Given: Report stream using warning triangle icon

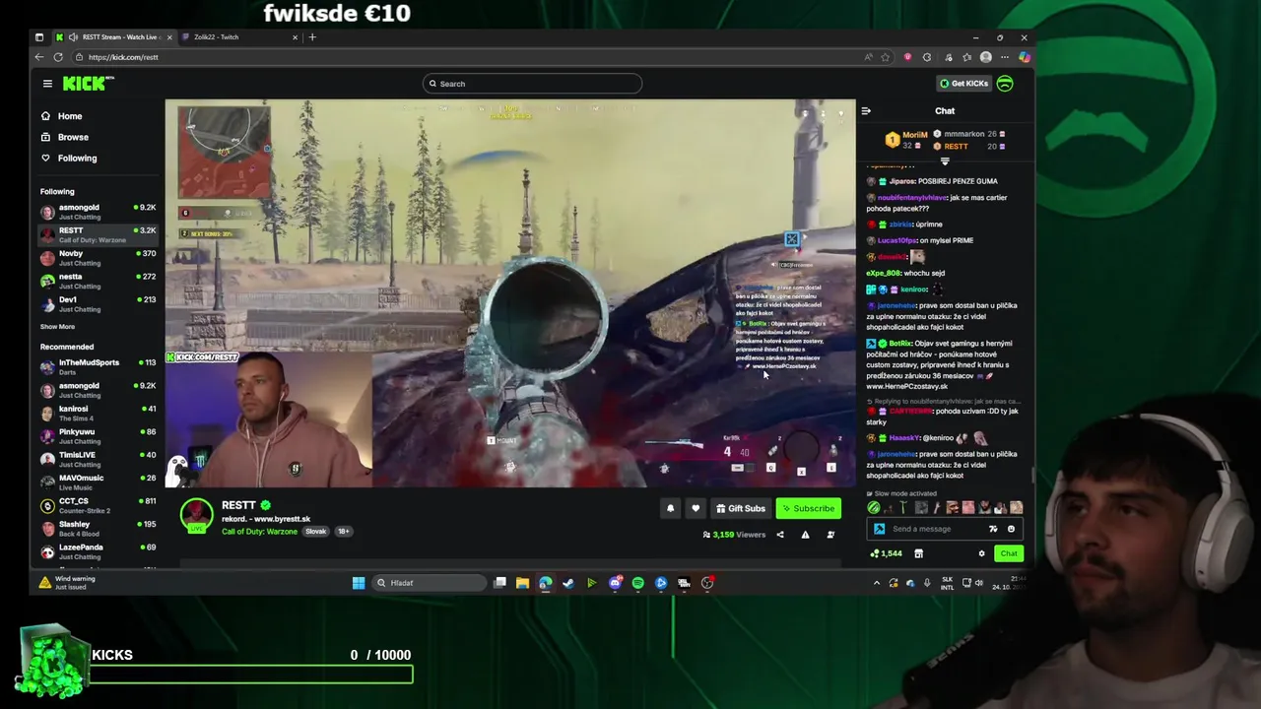Looking at the screenshot, I should click(x=805, y=535).
